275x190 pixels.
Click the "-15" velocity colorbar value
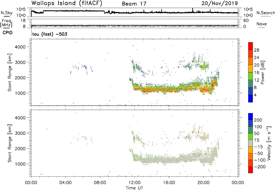coord(258,146)
